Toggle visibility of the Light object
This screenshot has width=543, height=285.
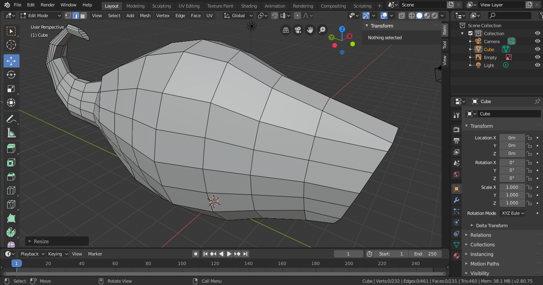coord(537,65)
